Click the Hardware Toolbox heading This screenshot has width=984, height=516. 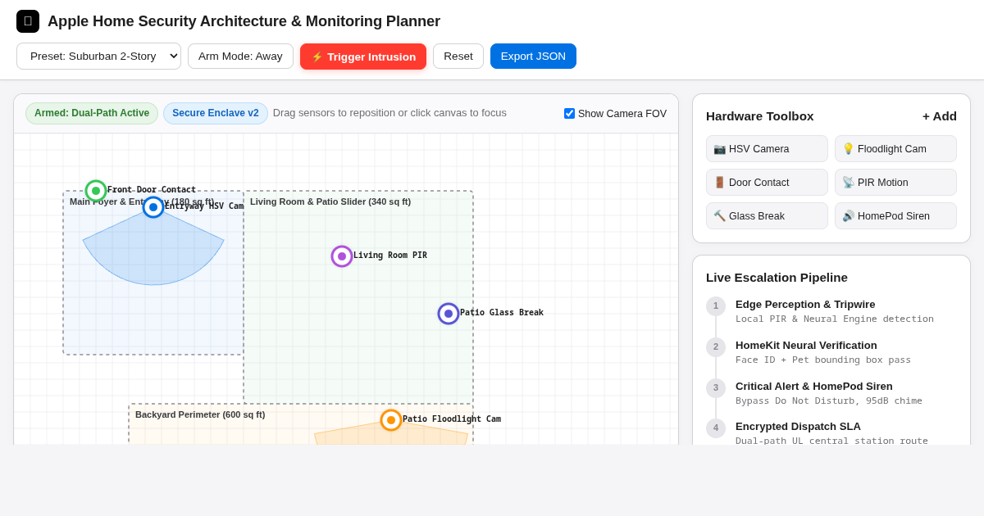pos(760,116)
